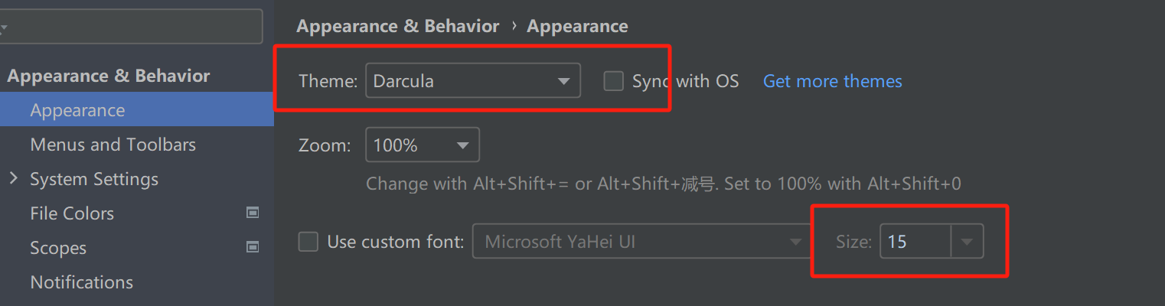Open the Microsoft YaHei UI font dropdown
This screenshot has width=1165, height=306.
pyautogui.click(x=641, y=243)
